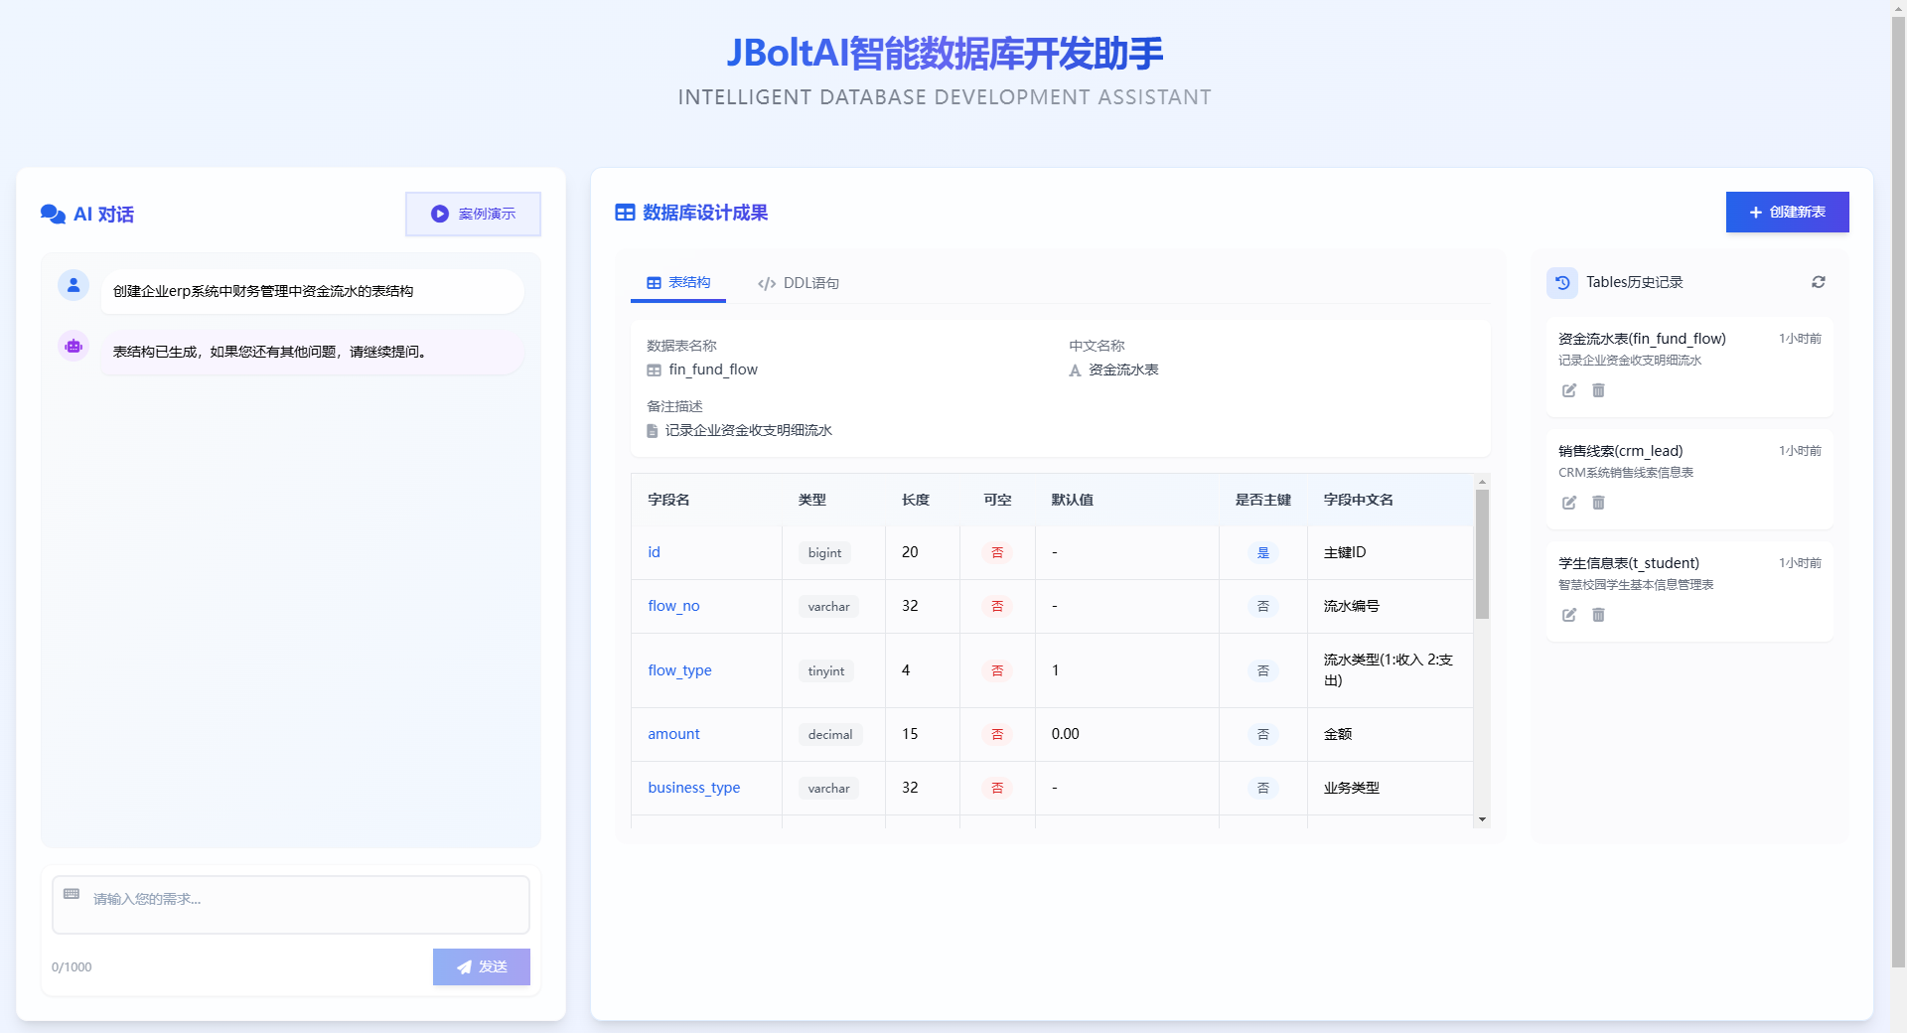Click the varchar tag in business_type row
1907x1033 pixels.
coord(828,789)
